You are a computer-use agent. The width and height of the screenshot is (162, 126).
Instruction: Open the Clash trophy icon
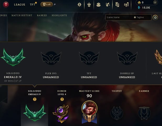(x=89, y=5)
